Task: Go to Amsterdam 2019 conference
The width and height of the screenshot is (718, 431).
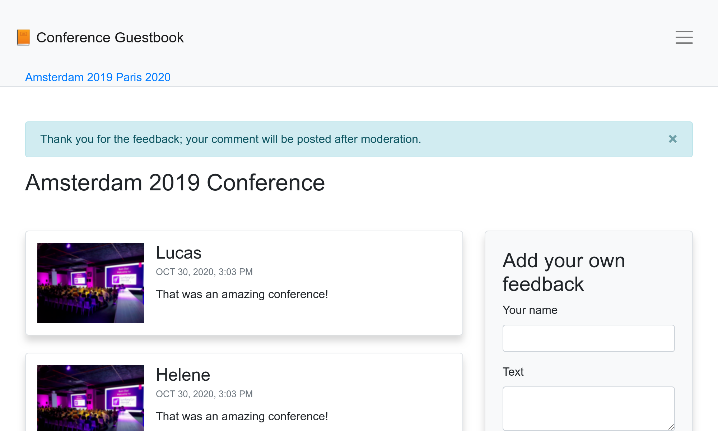Action: [x=69, y=77]
